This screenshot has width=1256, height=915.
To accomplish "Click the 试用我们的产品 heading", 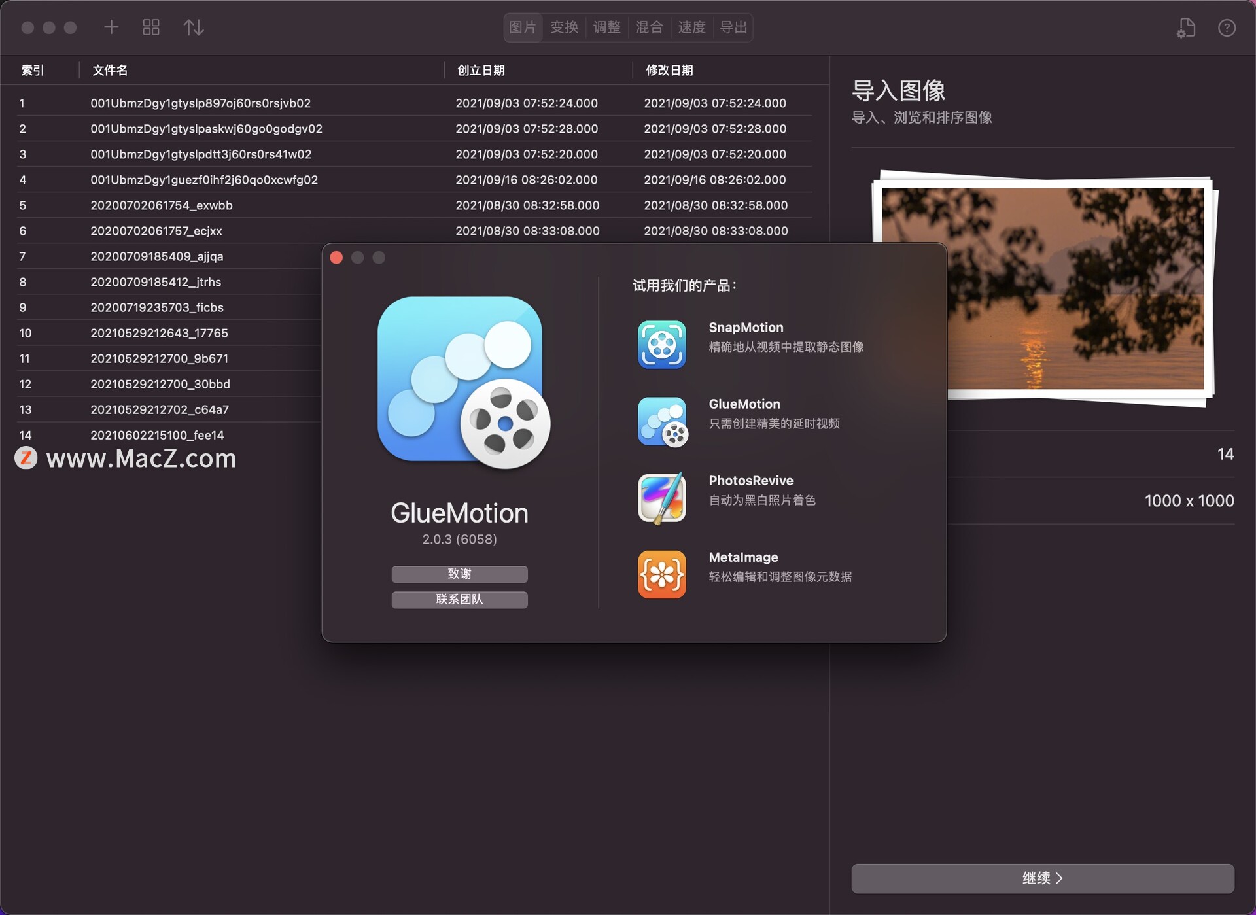I will tap(684, 285).
